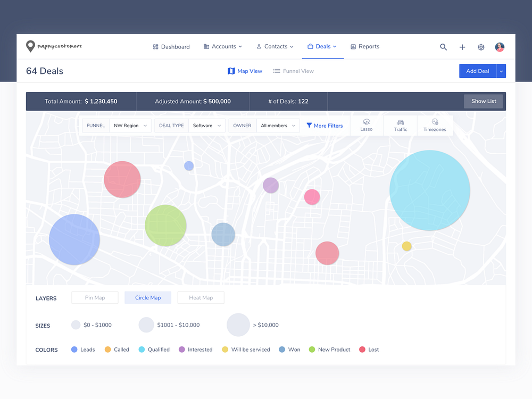
Task: Open the profile avatar menu
Action: (499, 47)
